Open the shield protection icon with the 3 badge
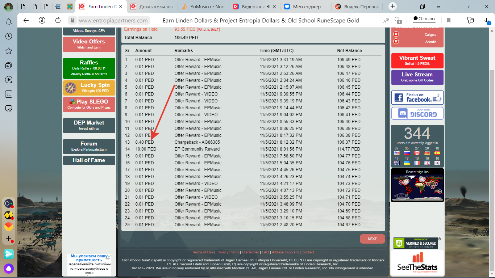This screenshot has width=495, height=278. (398, 20)
